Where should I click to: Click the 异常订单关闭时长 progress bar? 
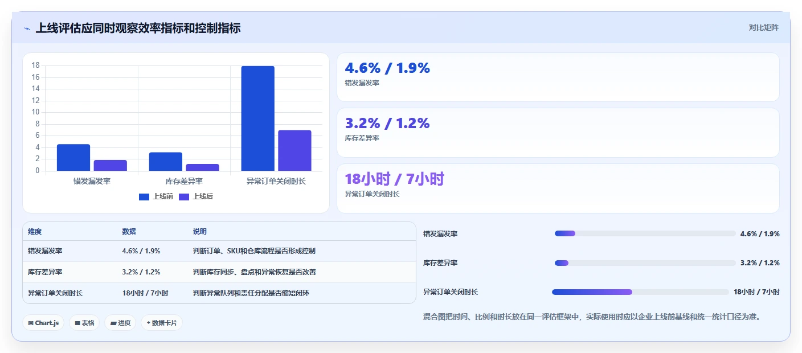point(641,292)
